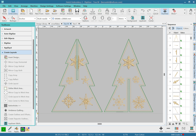Click the Add color icon
This screenshot has height=136, width=196.
161,129
